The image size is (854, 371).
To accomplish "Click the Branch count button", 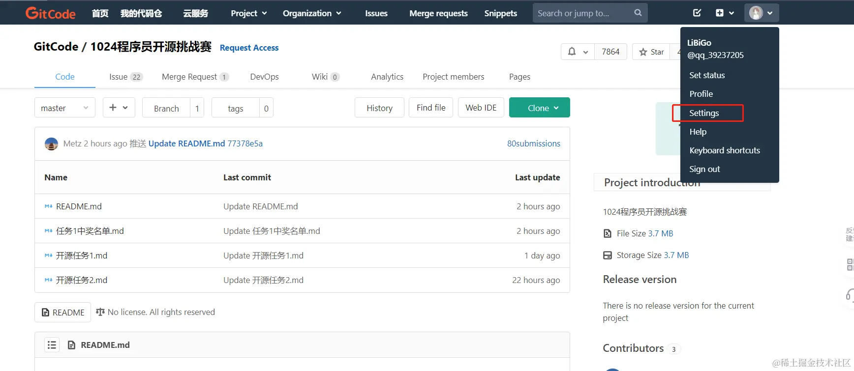I will [173, 108].
